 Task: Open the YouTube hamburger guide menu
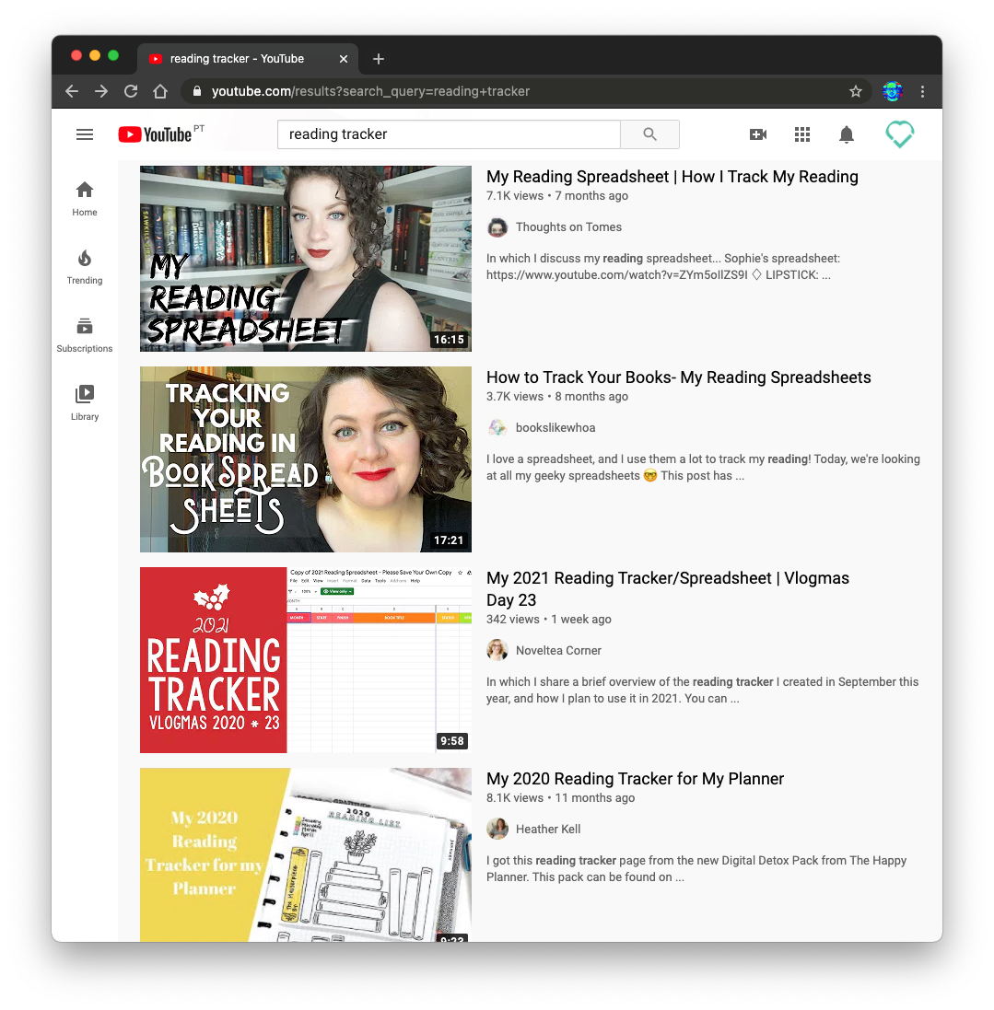[85, 134]
